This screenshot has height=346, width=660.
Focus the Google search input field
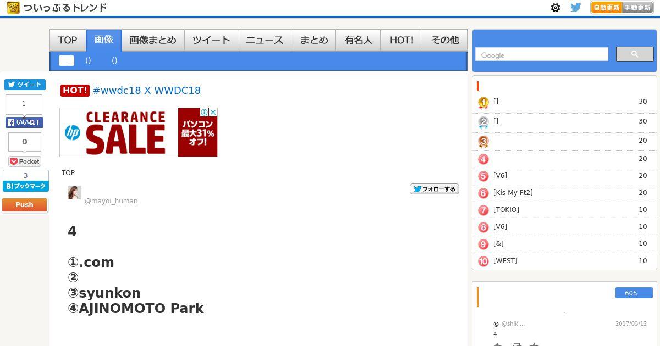(542, 54)
